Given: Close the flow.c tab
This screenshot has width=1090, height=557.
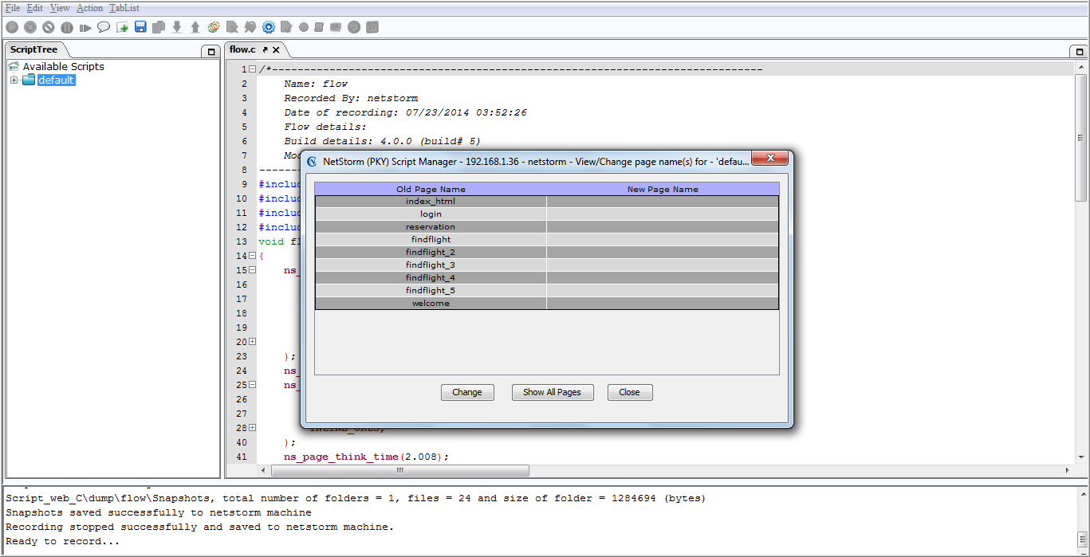Looking at the screenshot, I should click(277, 49).
